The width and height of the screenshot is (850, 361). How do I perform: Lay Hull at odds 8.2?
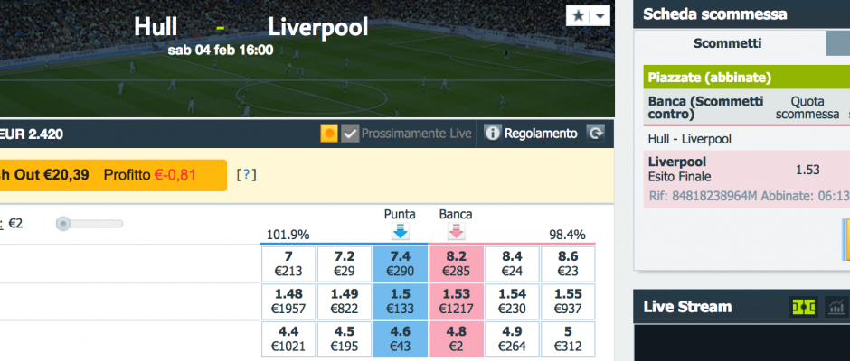point(456,264)
